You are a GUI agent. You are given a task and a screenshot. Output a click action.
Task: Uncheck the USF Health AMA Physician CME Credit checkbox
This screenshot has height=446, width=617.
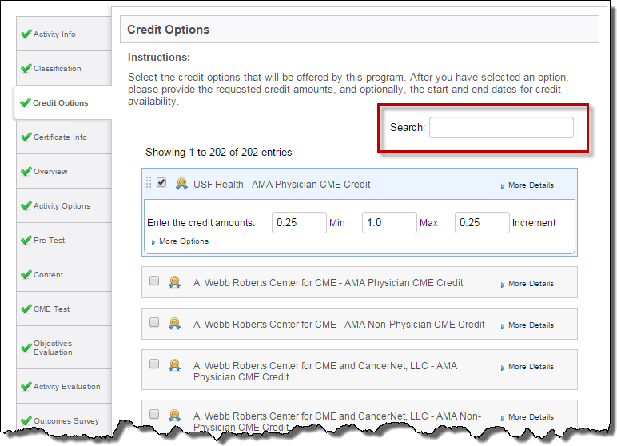[161, 182]
